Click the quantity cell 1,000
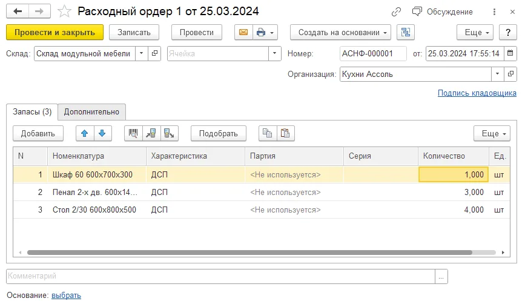Screen dimensions: 525x304 pyautogui.click(x=454, y=175)
